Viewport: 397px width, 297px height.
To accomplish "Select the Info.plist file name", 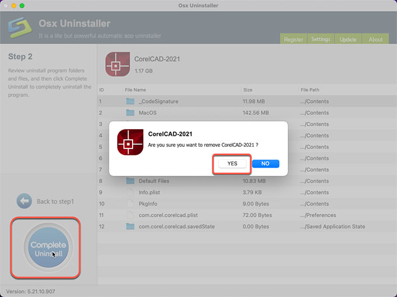I will (149, 192).
